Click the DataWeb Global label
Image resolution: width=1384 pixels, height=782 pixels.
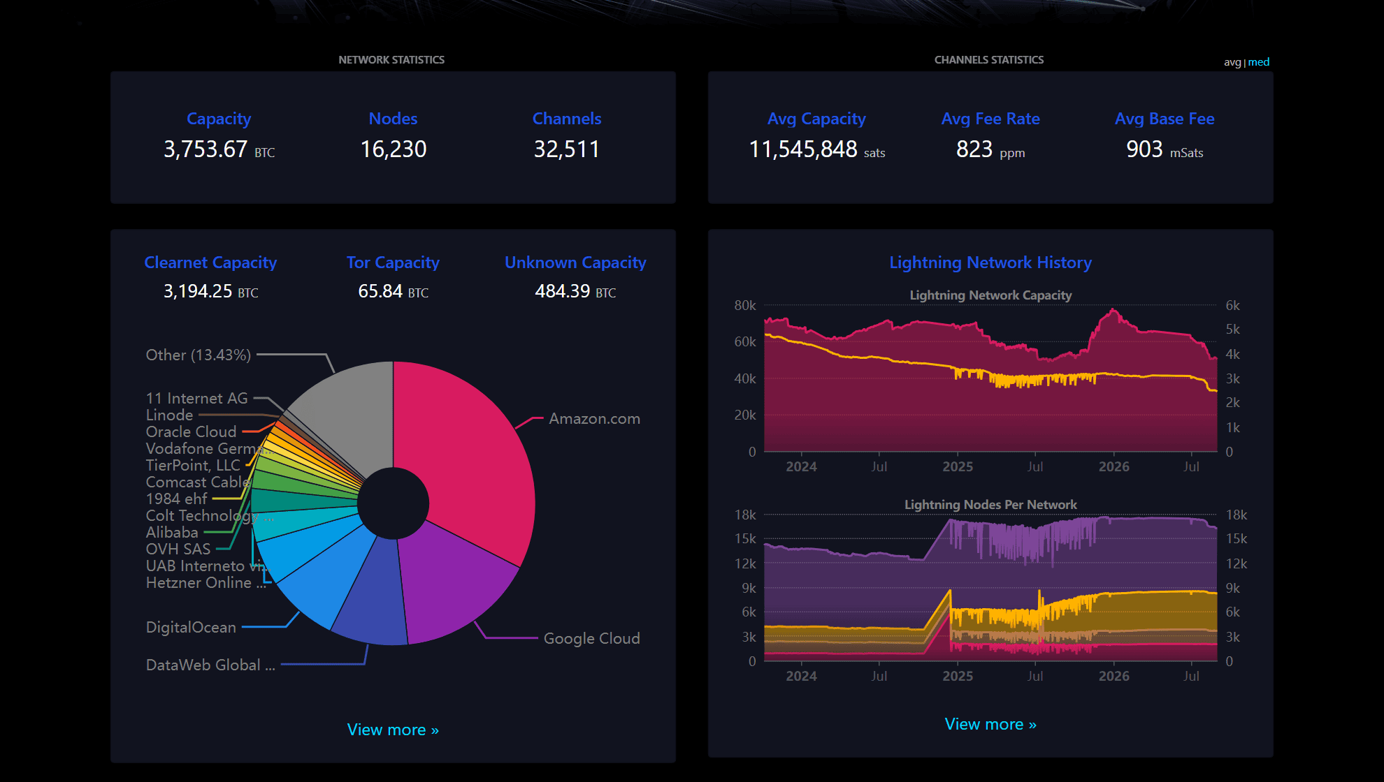(210, 665)
